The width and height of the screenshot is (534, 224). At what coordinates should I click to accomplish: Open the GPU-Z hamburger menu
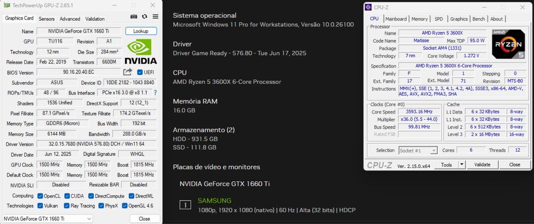click(x=156, y=17)
